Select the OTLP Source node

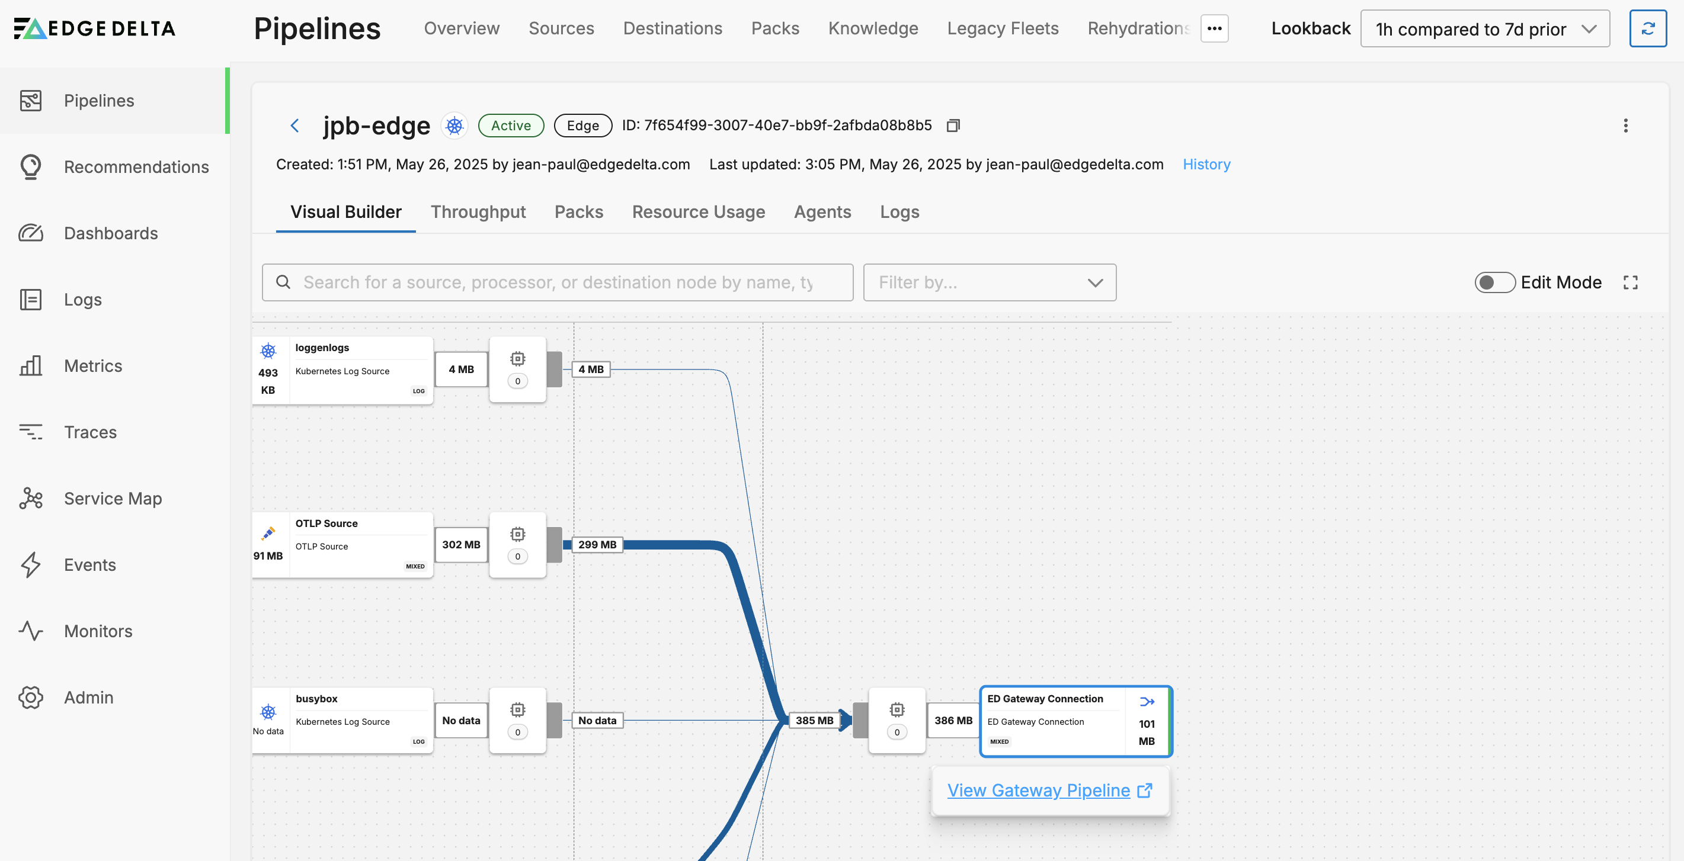[x=342, y=545]
